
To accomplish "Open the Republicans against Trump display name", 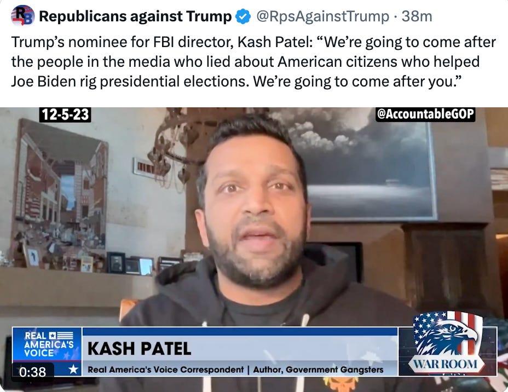I will 135,16.
